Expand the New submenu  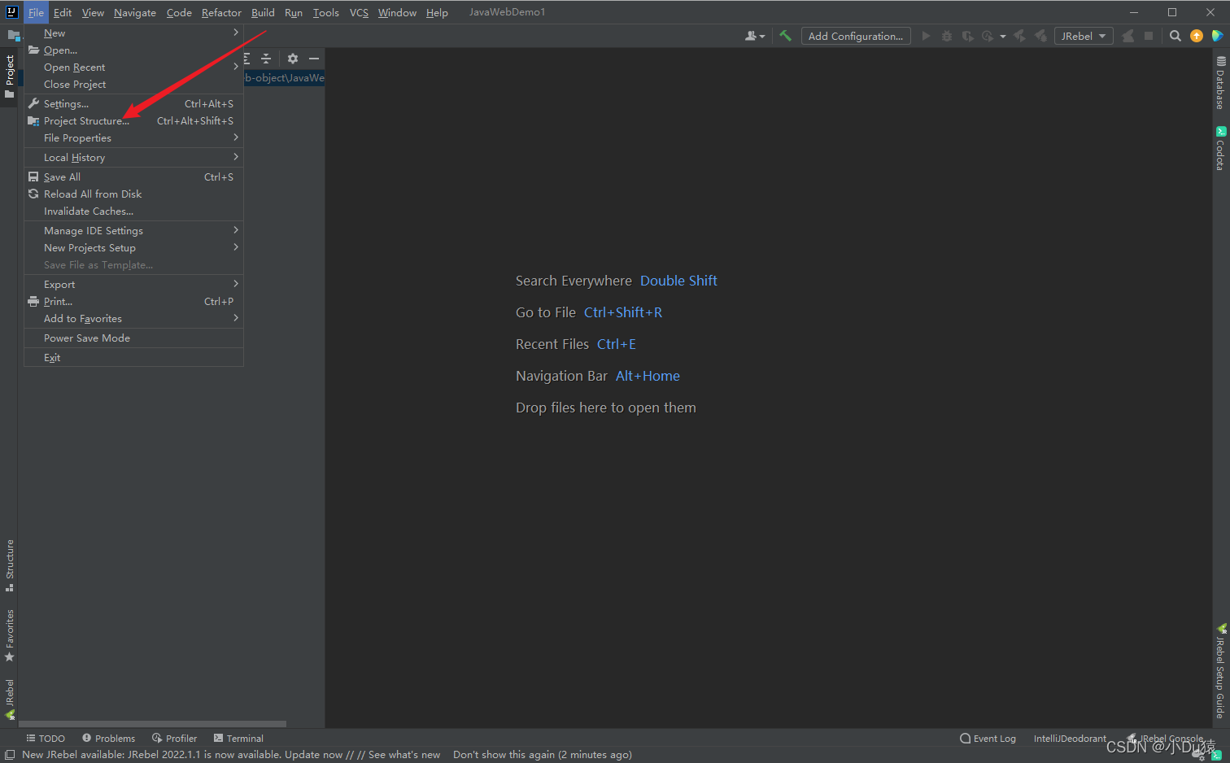coord(133,33)
